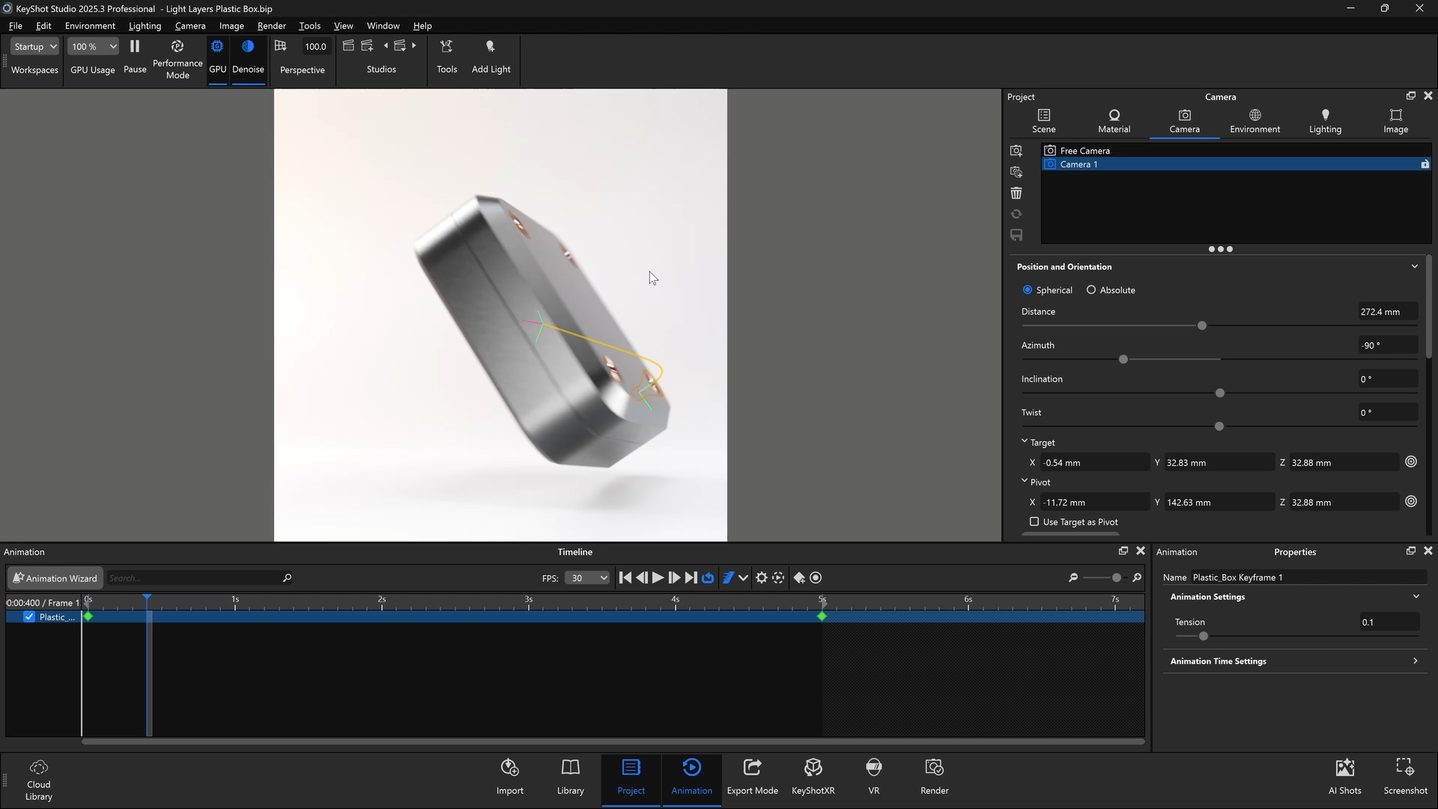Select the Absolute radio button
This screenshot has height=809, width=1438.
[x=1091, y=290]
